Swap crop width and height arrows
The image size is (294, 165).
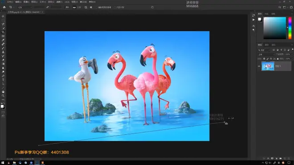pyautogui.click(x=47, y=7)
